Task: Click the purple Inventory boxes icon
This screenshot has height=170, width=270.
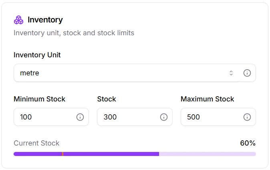Action: point(19,20)
